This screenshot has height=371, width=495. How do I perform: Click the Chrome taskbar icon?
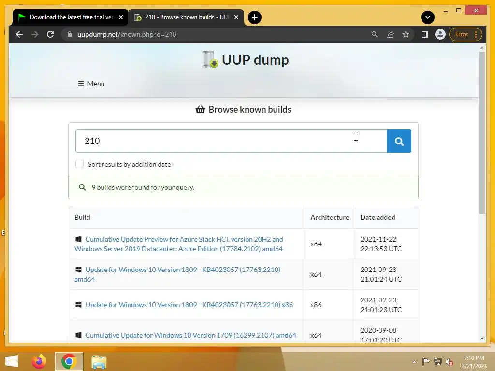click(x=69, y=361)
